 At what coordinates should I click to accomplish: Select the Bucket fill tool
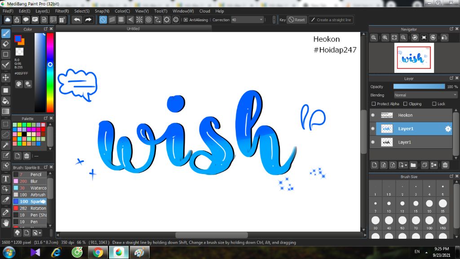pyautogui.click(x=5, y=101)
